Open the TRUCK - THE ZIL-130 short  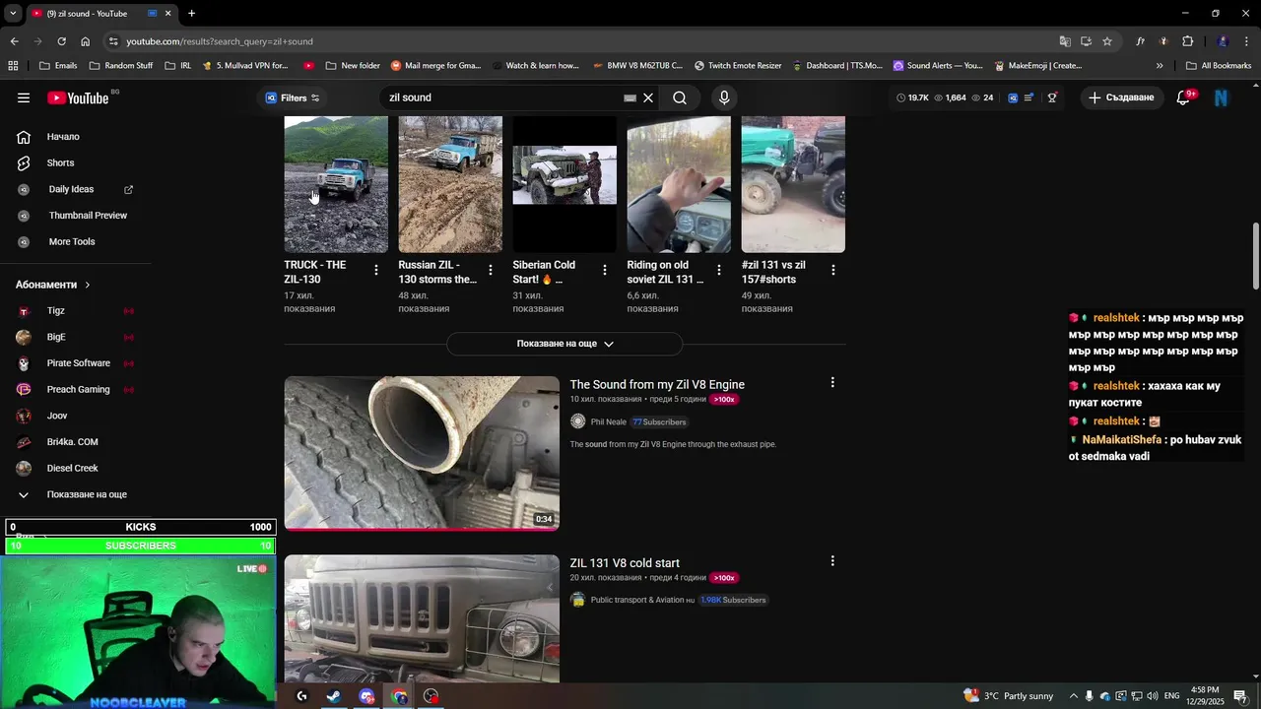pyautogui.click(x=336, y=184)
